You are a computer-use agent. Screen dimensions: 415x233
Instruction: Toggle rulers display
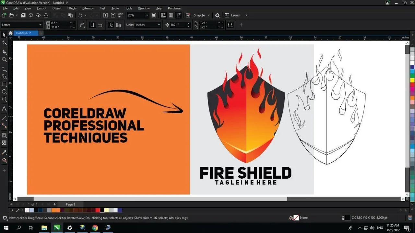point(163,15)
